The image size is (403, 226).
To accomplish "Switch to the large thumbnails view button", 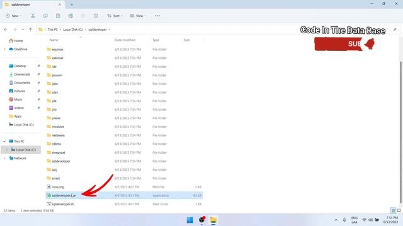I will click(399, 211).
